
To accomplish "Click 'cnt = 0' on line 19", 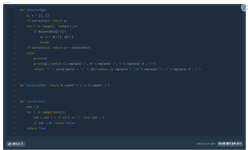I will pos(32,107).
